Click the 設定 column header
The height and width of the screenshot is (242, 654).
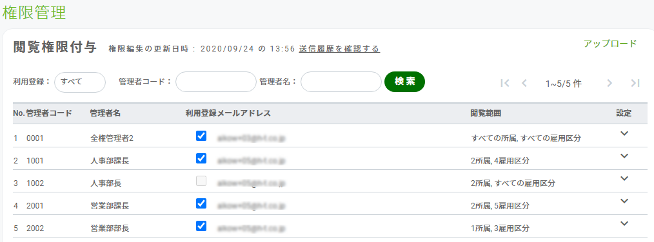point(624,113)
